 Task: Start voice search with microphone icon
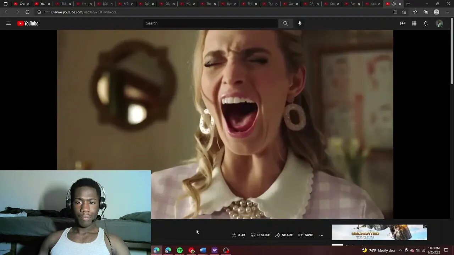(x=300, y=23)
